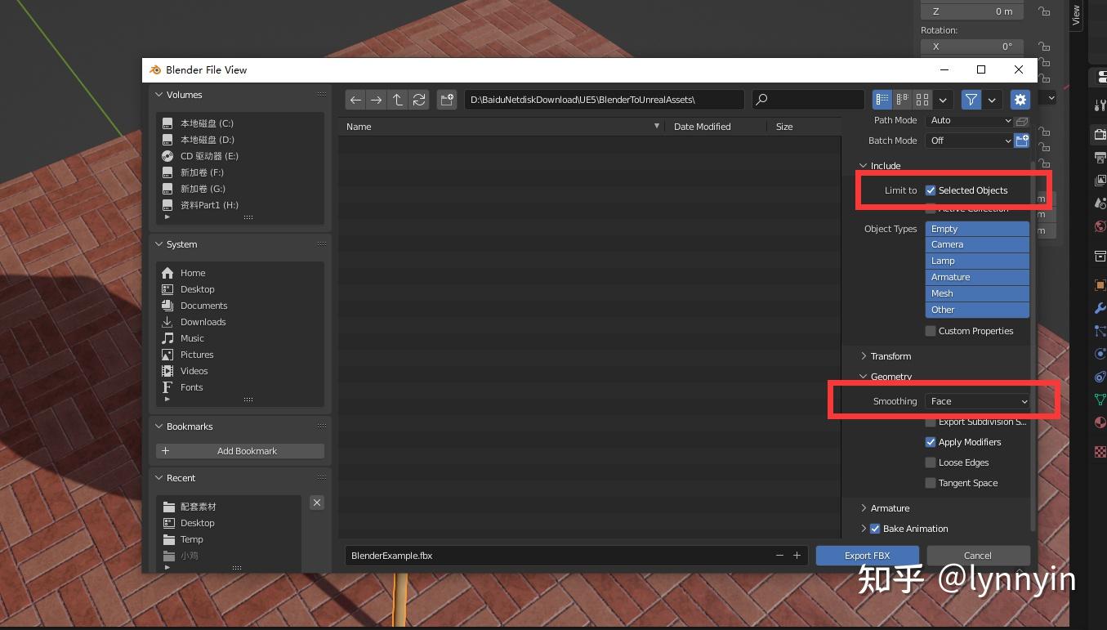Open the Path Mode dropdown

click(970, 119)
